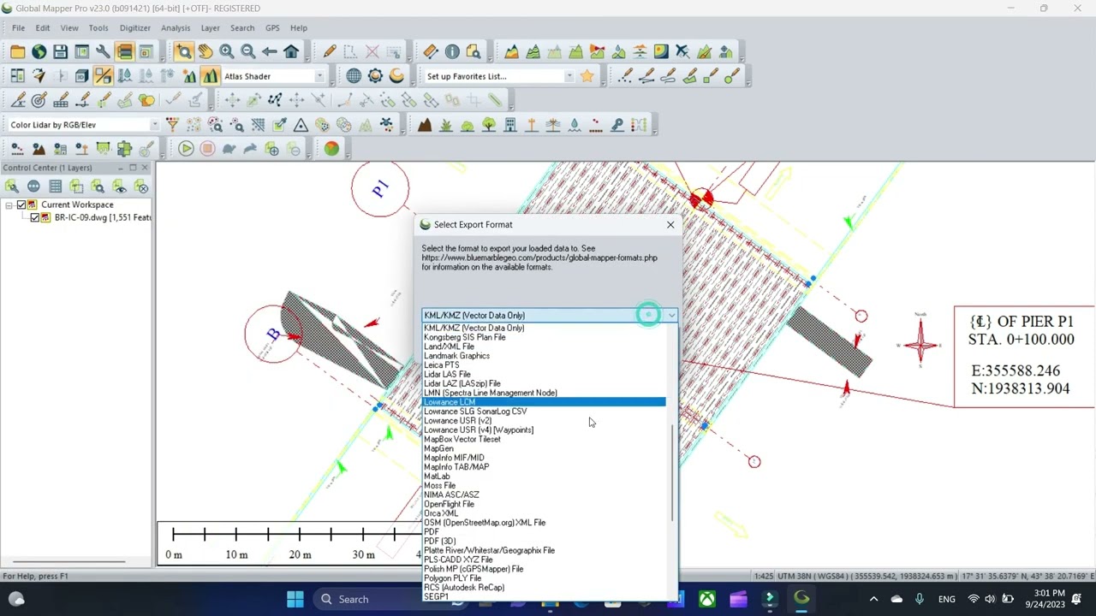Click Control Center zoom-to-layer icon
This screenshot has height=616, width=1096.
point(98,187)
